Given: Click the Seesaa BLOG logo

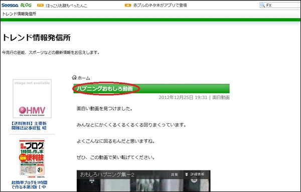Looking at the screenshot, I should click(17, 5).
